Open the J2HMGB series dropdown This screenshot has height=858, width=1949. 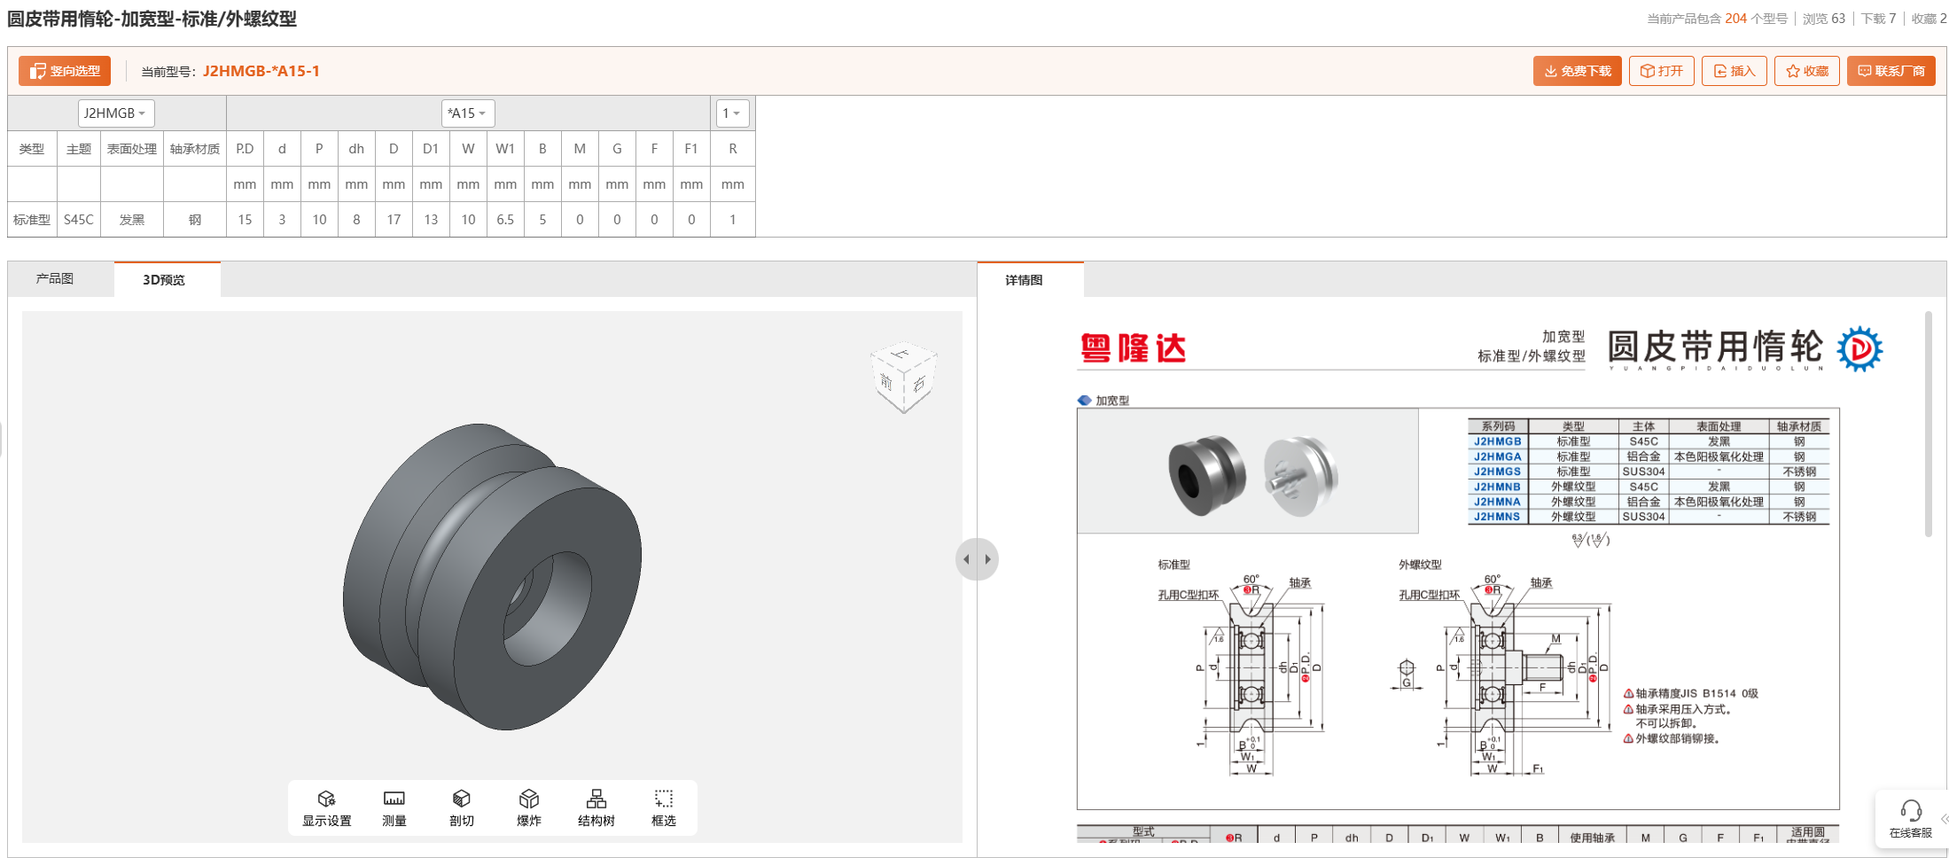[x=115, y=113]
